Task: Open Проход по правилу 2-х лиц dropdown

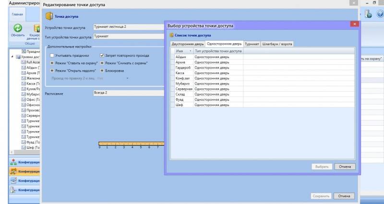Action: tap(127, 78)
